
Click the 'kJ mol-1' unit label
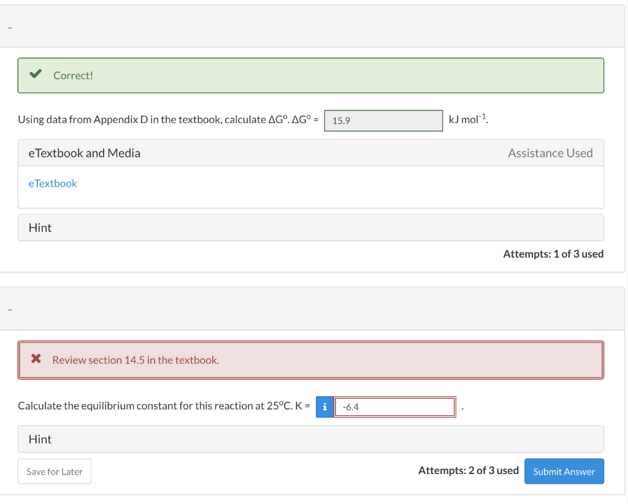click(468, 119)
